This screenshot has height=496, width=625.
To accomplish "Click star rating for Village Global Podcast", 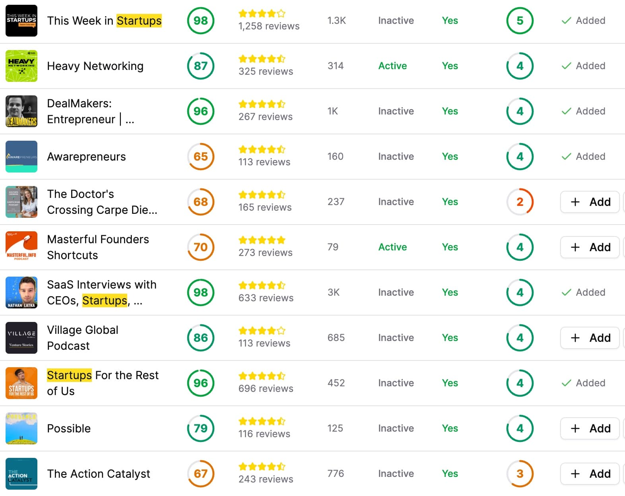I will click(x=262, y=331).
